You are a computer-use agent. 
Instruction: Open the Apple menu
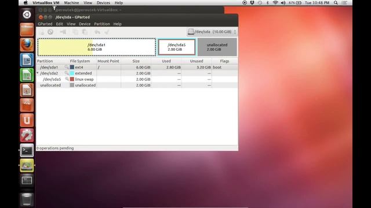[x=26, y=3]
